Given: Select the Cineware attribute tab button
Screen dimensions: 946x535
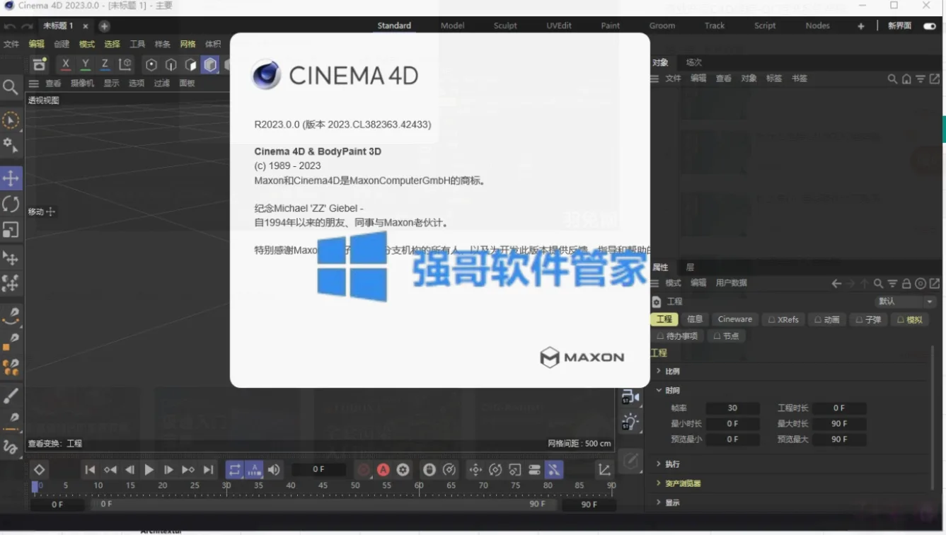Looking at the screenshot, I should [735, 319].
